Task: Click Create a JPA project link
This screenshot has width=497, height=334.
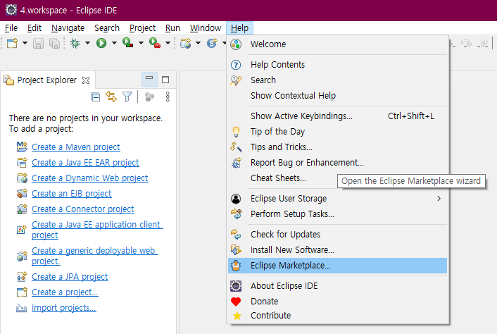Action: 70,277
